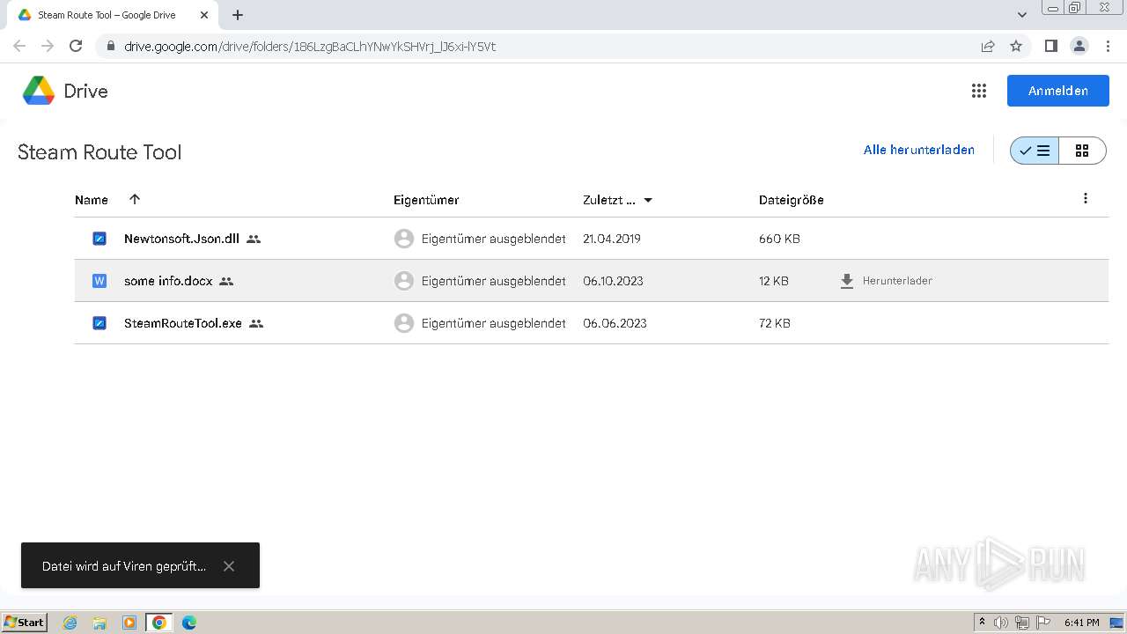Click the SteamRouteTool.exe file type icon

pyautogui.click(x=99, y=323)
